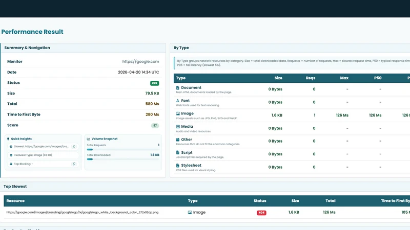Click the Script type icon

(177, 152)
